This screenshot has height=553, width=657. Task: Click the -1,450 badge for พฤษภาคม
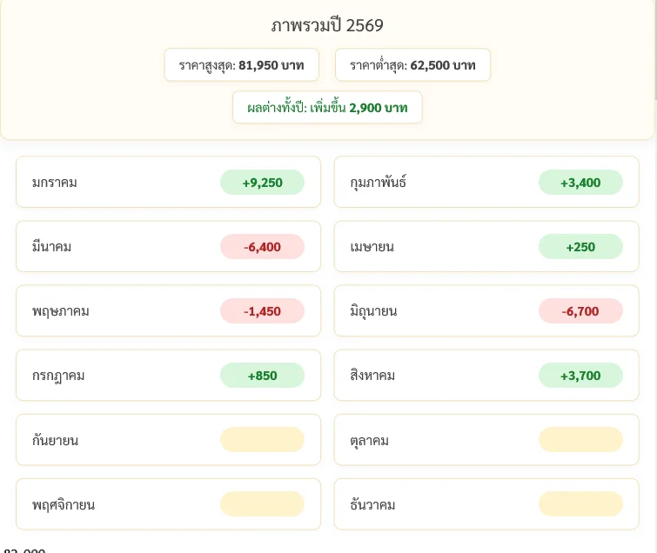point(262,311)
